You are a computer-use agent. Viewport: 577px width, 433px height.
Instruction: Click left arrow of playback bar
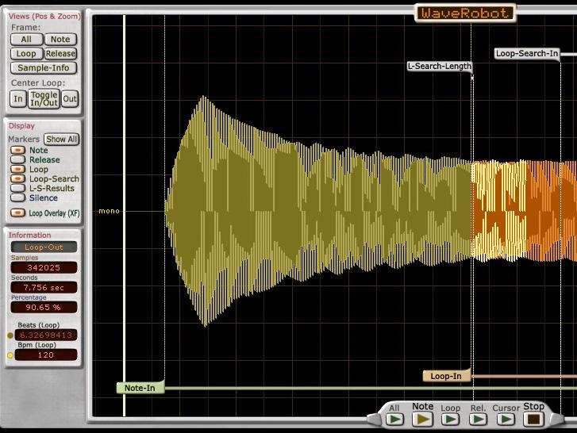(x=374, y=419)
